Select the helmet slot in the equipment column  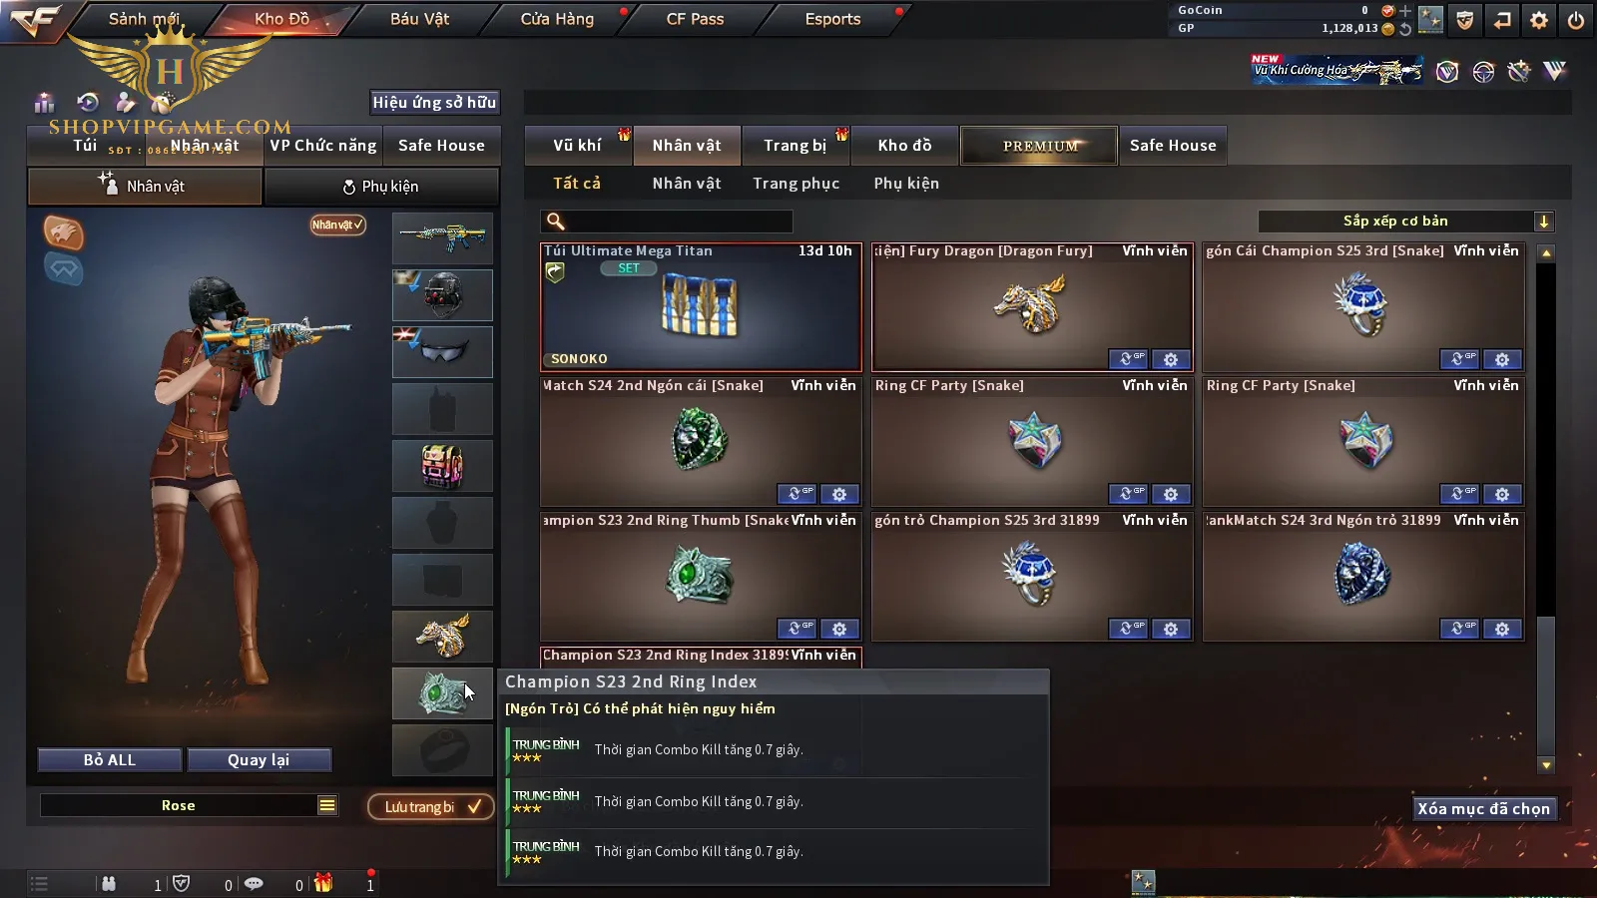442,295
